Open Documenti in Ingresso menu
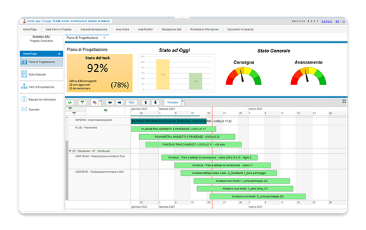The width and height of the screenshot is (366, 230). 240,29
